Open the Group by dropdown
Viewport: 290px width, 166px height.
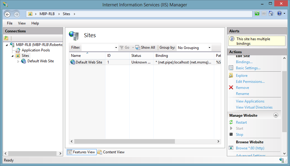[x=194, y=48]
